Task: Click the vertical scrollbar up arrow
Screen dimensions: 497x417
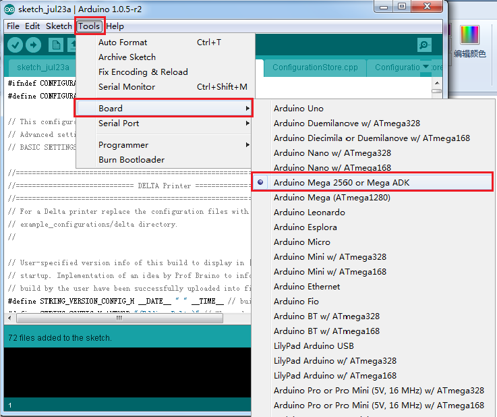Action: tap(437, 83)
